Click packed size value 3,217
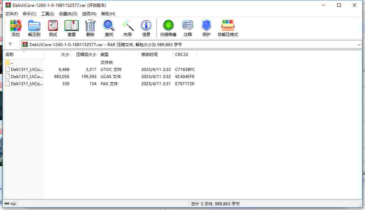 tap(91, 69)
